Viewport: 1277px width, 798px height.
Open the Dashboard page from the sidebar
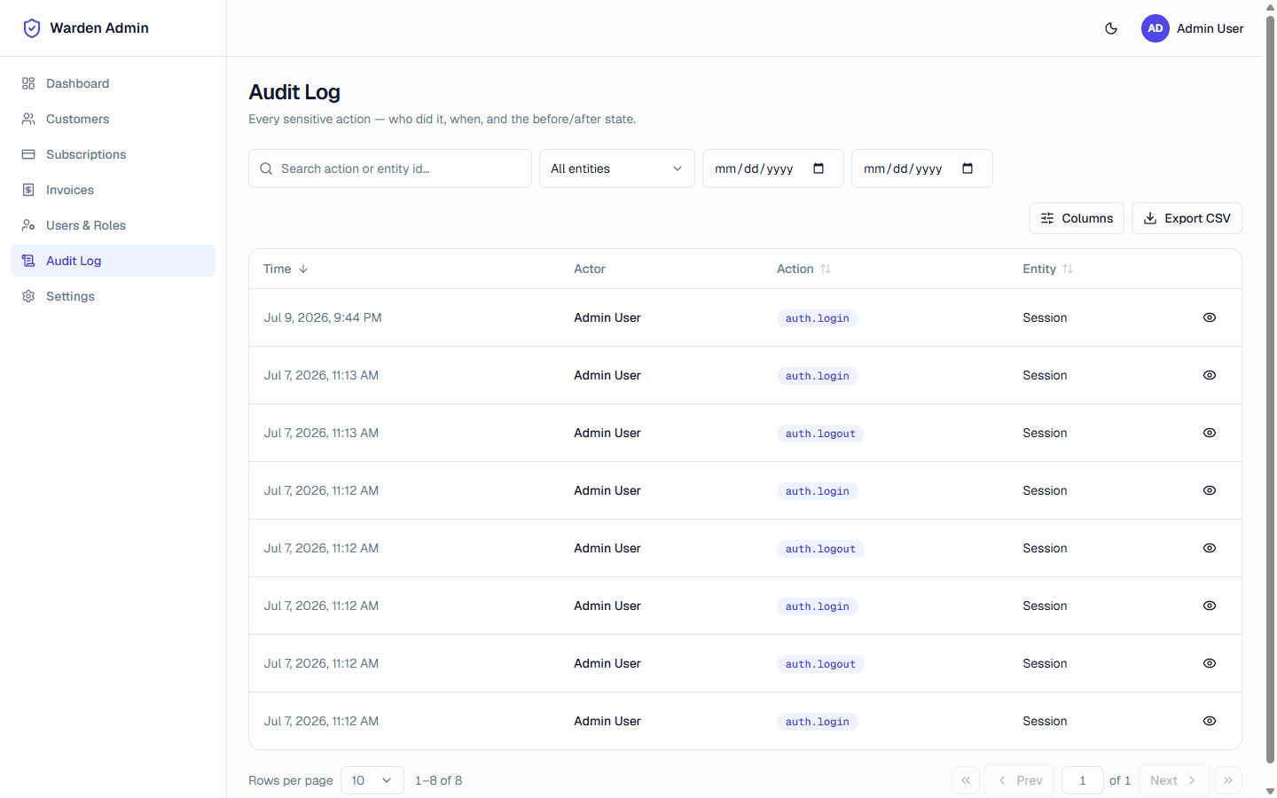(x=113, y=83)
